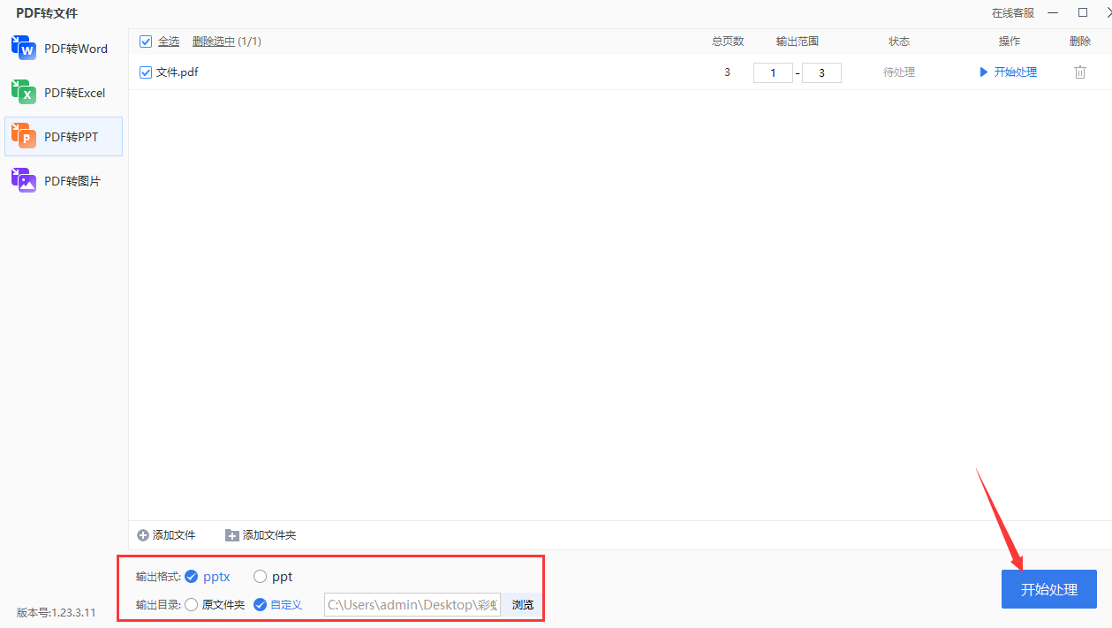Click the big blue 开始处理 button
The height and width of the screenshot is (628, 1112).
[1049, 589]
